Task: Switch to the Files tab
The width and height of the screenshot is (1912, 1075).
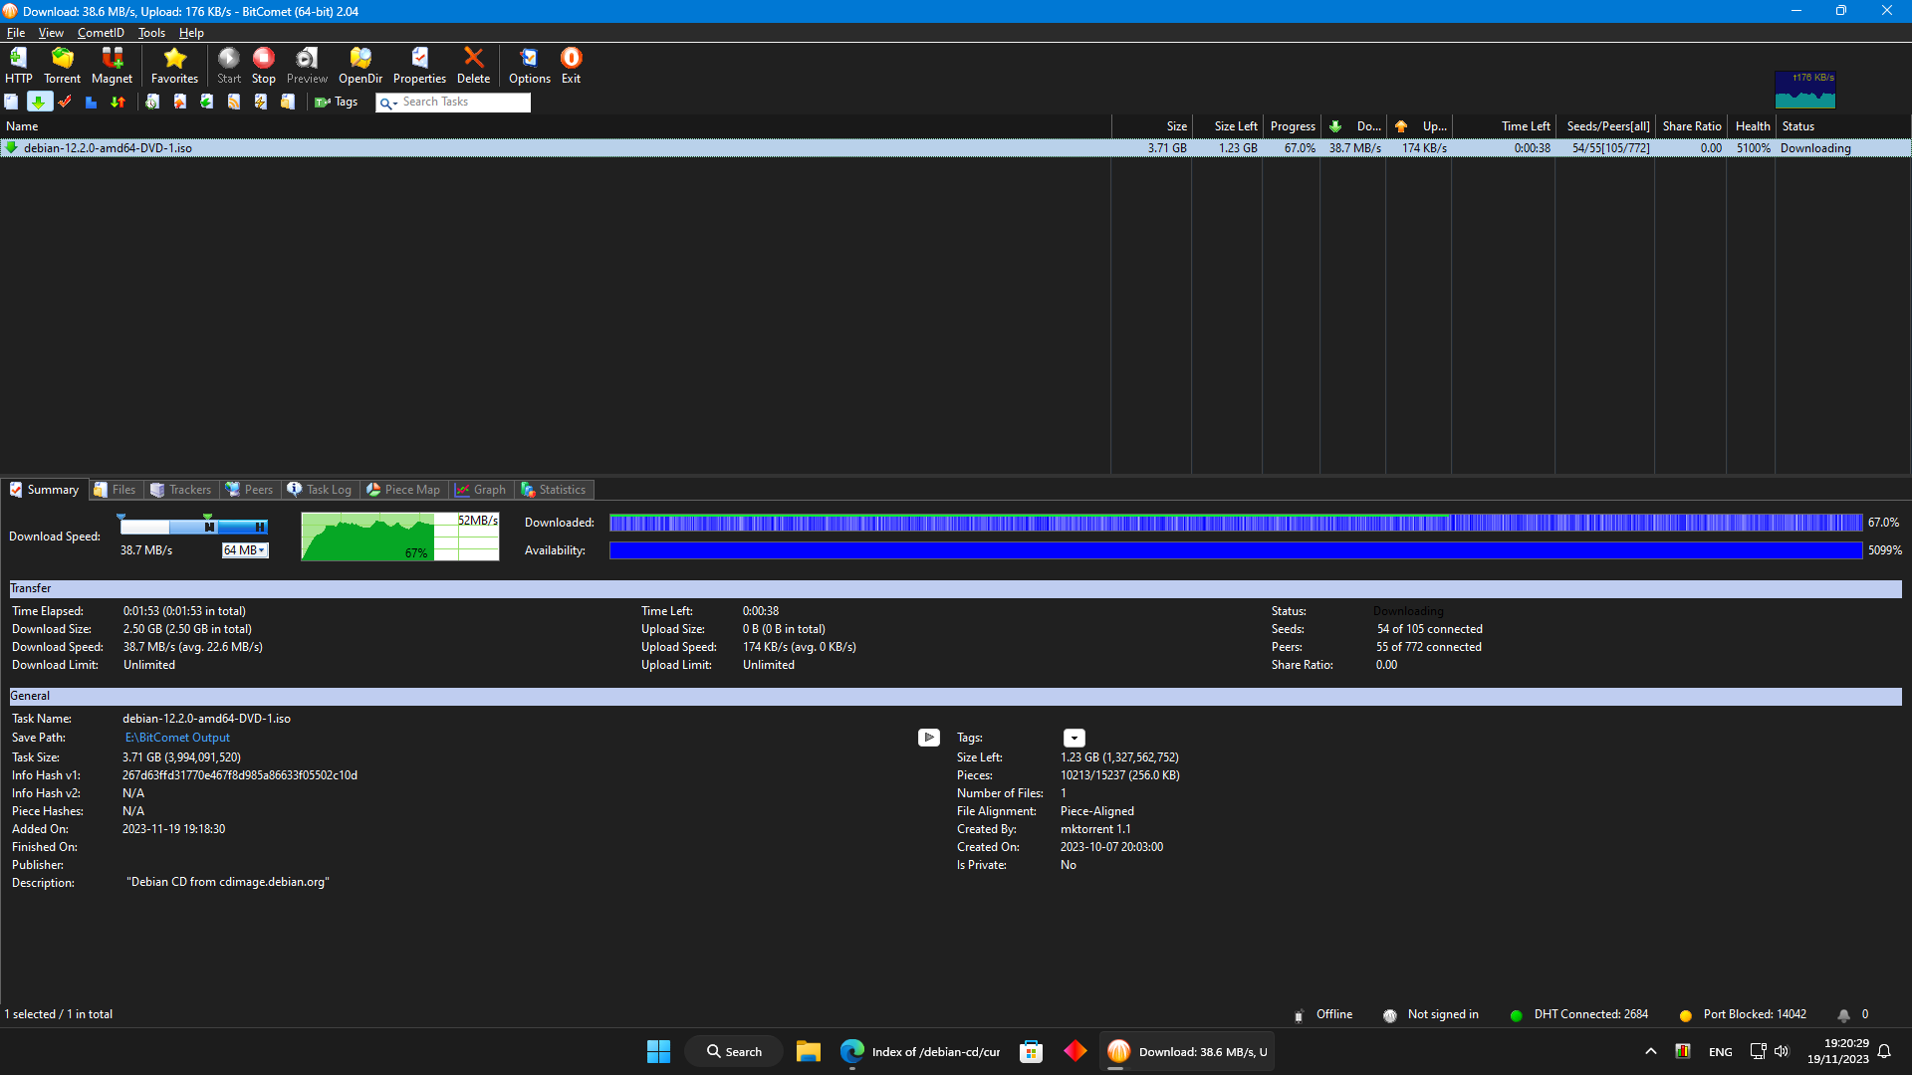Action: pyautogui.click(x=115, y=490)
